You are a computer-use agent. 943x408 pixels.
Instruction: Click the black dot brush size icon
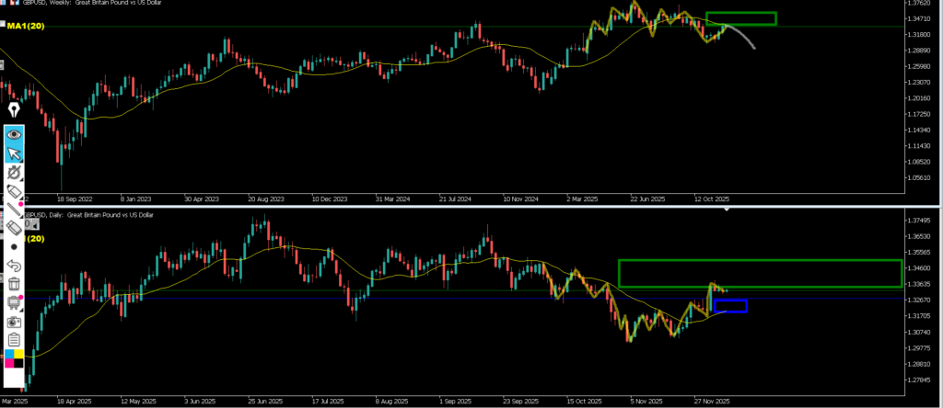pyautogui.click(x=15, y=246)
